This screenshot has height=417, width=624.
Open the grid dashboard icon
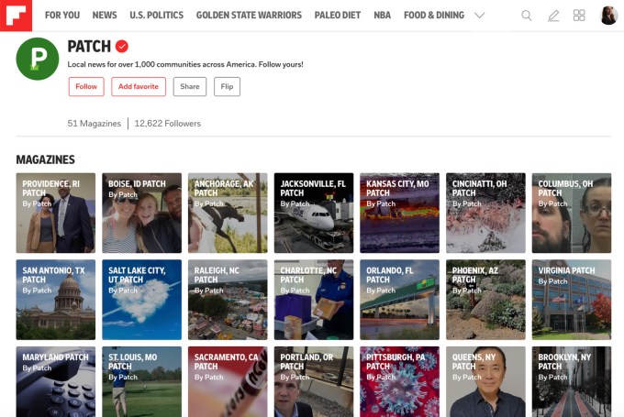click(579, 16)
